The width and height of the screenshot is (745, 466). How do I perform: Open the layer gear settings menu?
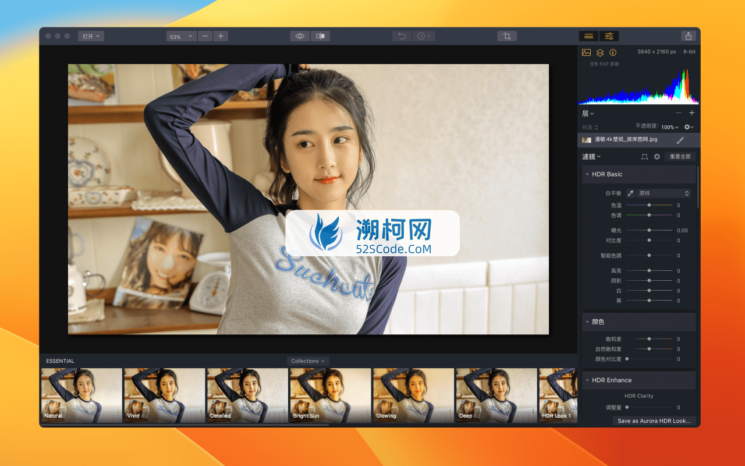[689, 127]
